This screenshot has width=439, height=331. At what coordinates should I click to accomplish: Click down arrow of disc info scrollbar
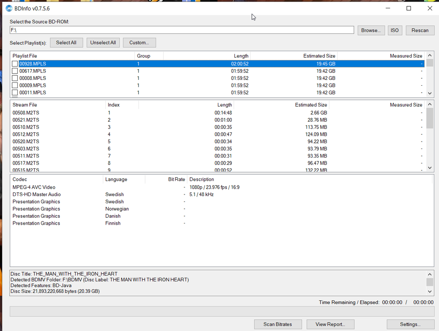click(x=430, y=291)
